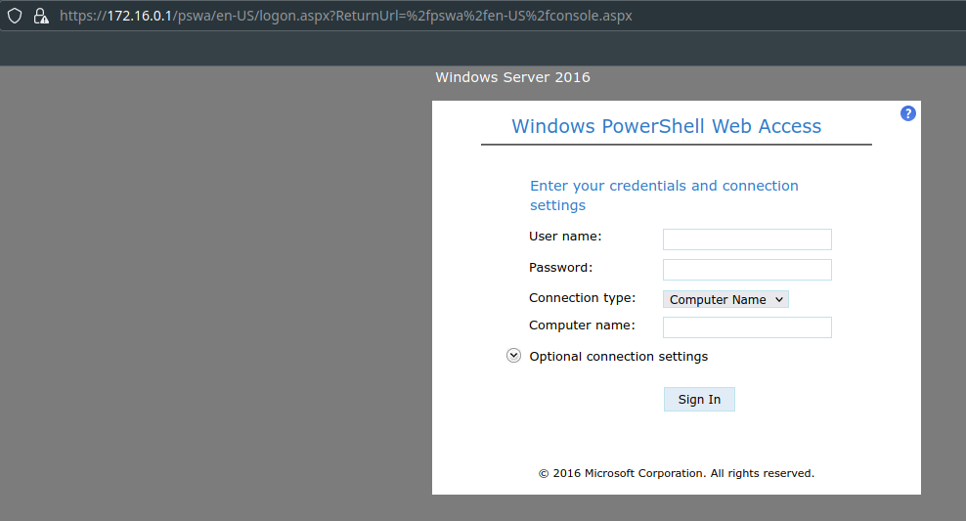966x521 pixels.
Task: Click the "Connection type:" label
Action: (582, 298)
